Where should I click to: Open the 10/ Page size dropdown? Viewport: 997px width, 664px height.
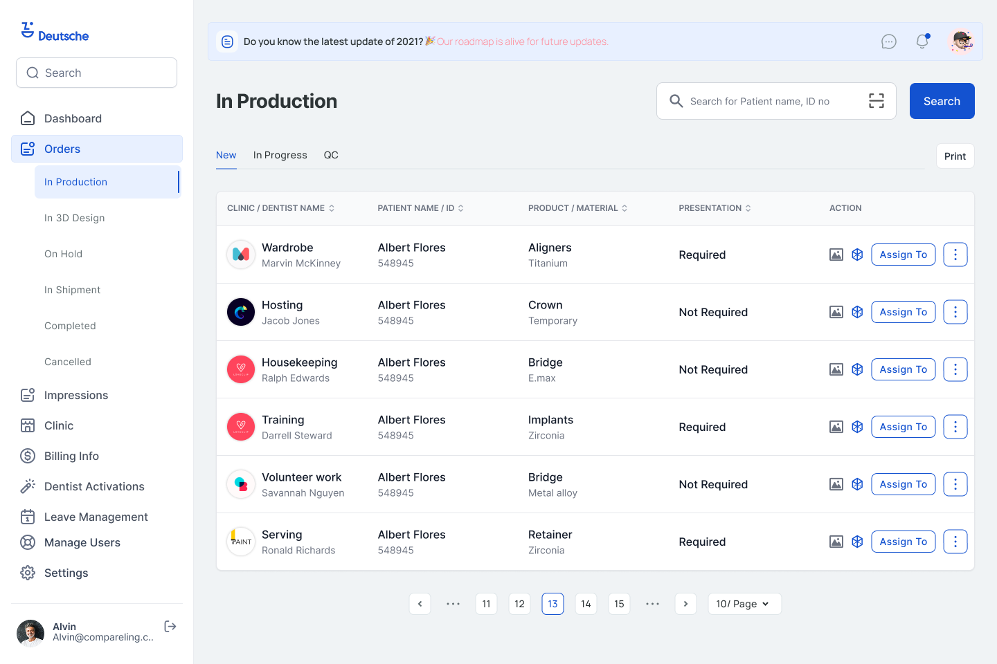point(744,604)
